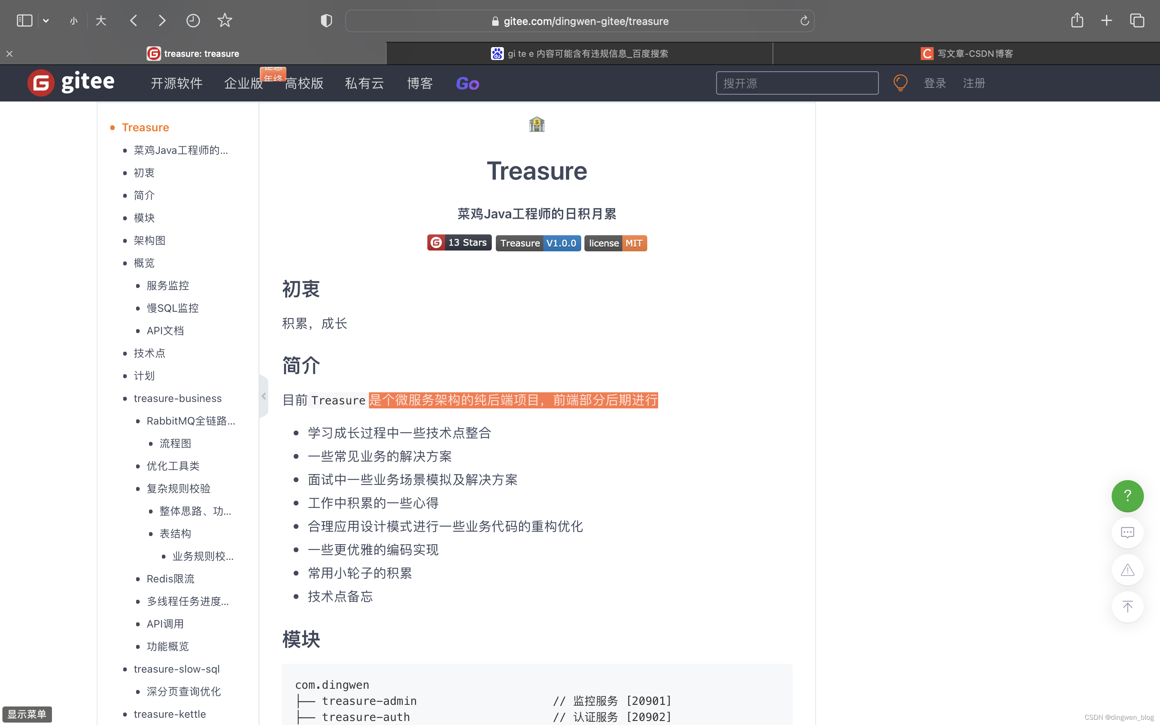Bookmark page with star icon

[224, 21]
